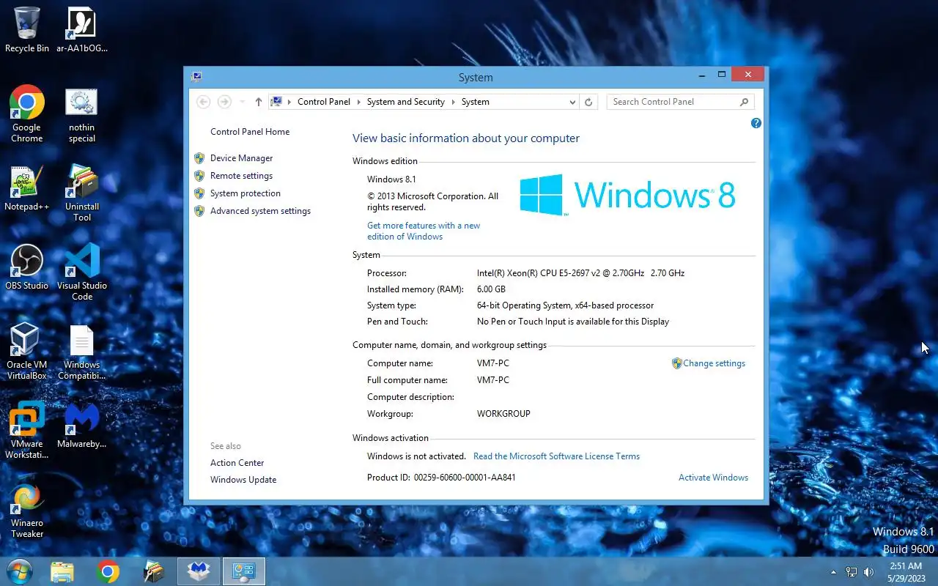
Task: Select the Google Chrome desktop icon
Action: tap(27, 114)
